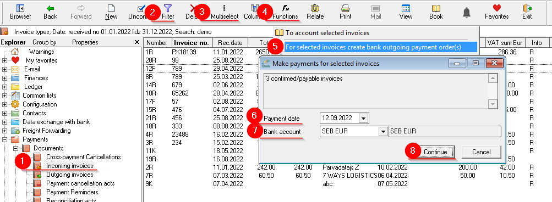This screenshot has width=552, height=202.
Task: Sort by Info column header
Action: (x=537, y=43)
